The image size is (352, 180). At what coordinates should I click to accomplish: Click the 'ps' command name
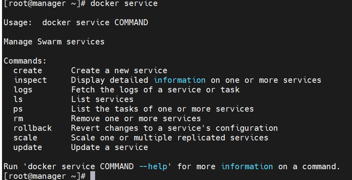(18, 109)
